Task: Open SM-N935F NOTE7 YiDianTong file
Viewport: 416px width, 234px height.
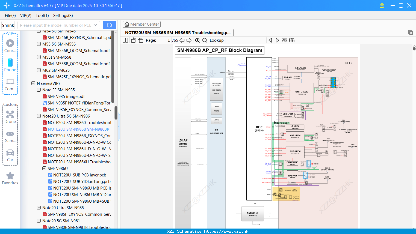Action: tap(79, 103)
